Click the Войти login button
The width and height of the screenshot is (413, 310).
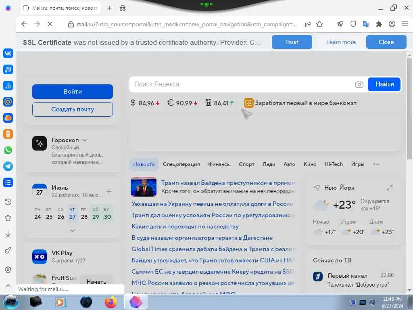(x=73, y=92)
